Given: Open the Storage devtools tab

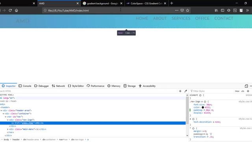Looking at the screenshot, I should pyautogui.click(x=130, y=86).
